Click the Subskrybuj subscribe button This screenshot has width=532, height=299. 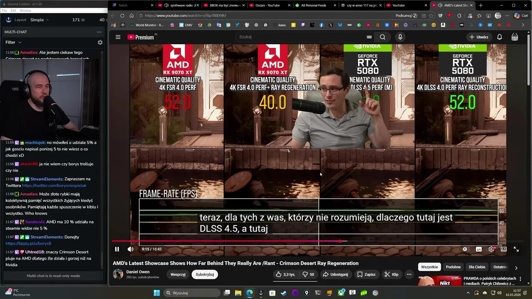click(x=204, y=274)
